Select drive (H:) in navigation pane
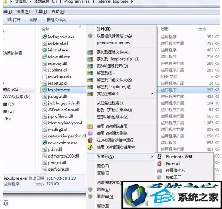222x209 pixels. click(x=7, y=119)
